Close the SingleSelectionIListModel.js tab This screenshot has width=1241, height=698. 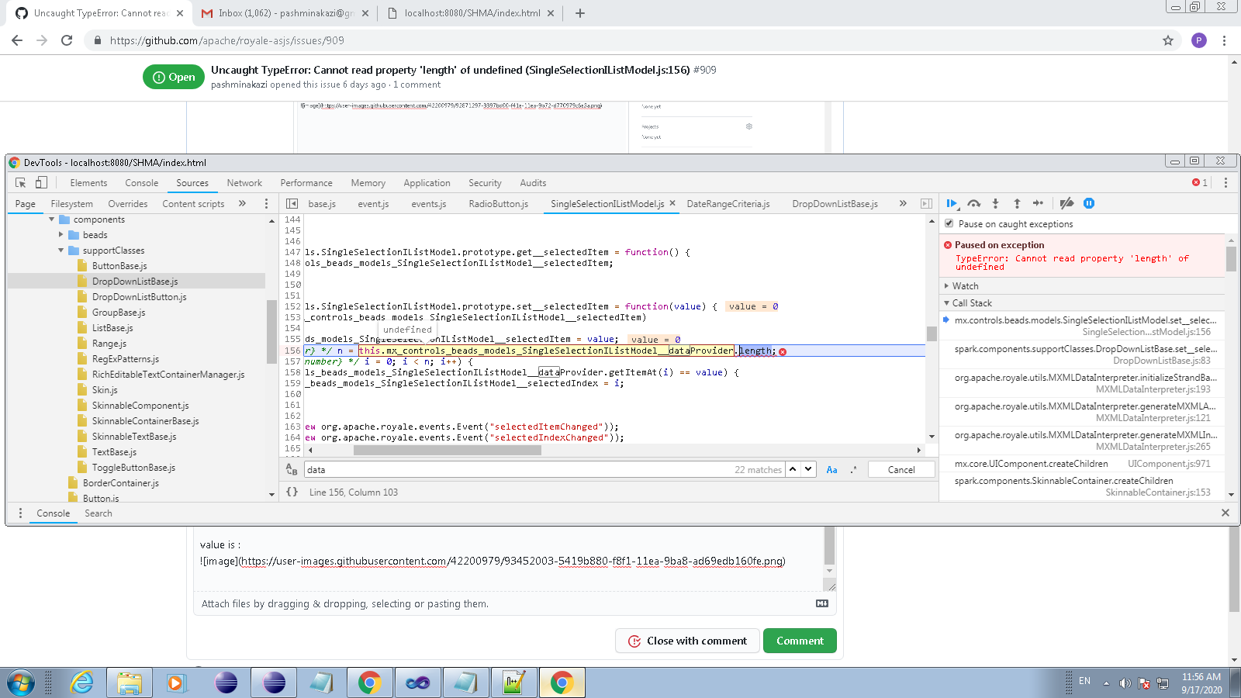672,203
